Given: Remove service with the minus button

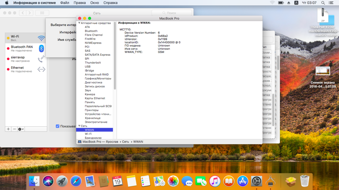Looking at the screenshot, I should coord(14,129).
